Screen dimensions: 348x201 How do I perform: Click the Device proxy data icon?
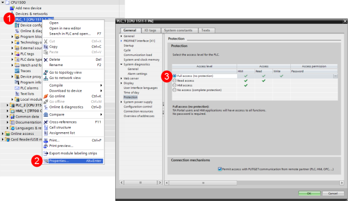(x=17, y=76)
